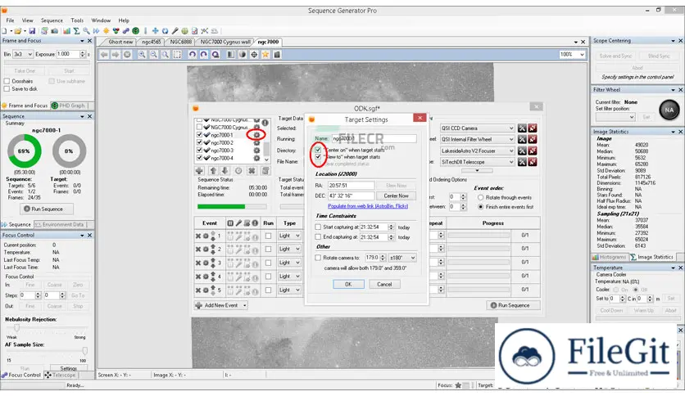This screenshot has width=685, height=396.
Task: Switch to the NGC7000 Cygnus wall tab
Action: click(x=225, y=42)
